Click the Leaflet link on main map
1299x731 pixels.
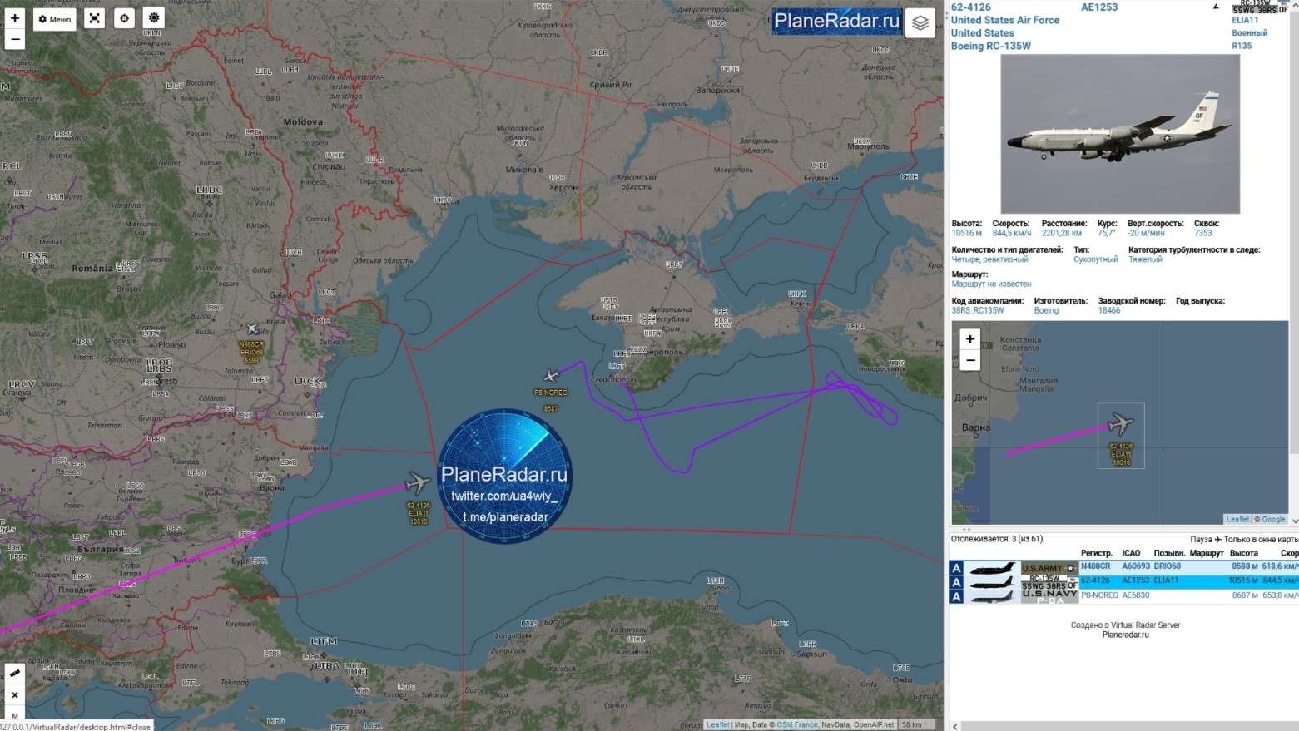(x=718, y=724)
